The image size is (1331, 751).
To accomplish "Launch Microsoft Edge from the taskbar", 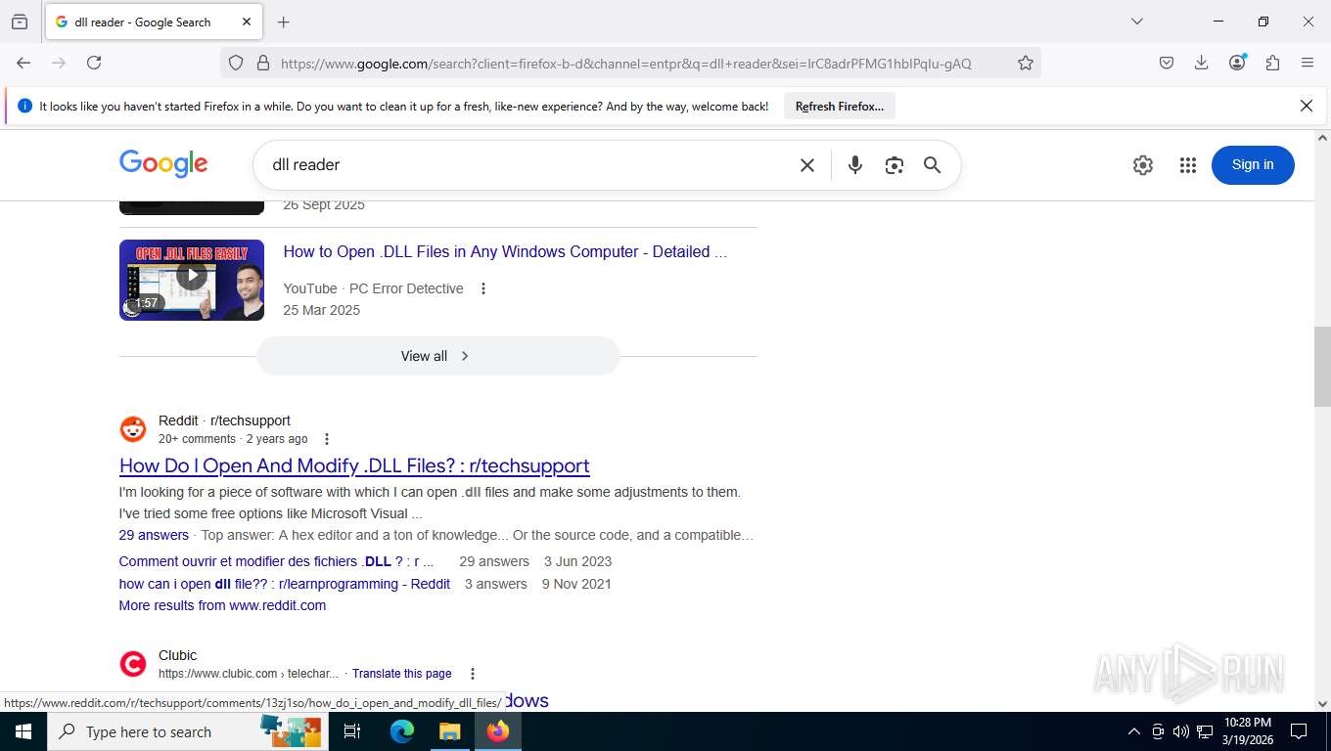I will pyautogui.click(x=402, y=731).
